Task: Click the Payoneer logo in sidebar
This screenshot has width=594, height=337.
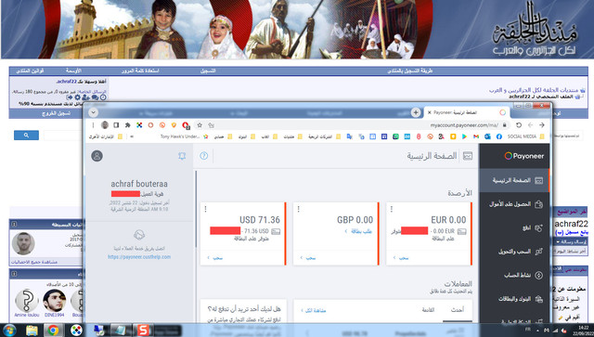Action: click(523, 156)
